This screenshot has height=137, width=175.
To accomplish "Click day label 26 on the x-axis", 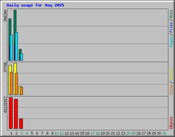I will point(138,133).
